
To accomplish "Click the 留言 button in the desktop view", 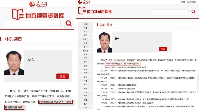I will (x=163, y=49).
